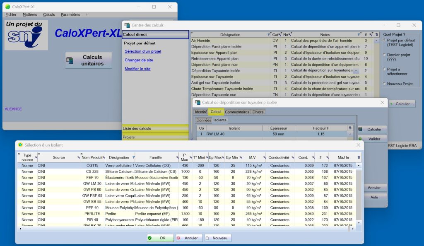Viewport: 424px width, 246px height.
Task: Open the Fichier menu
Action: (x=11, y=14)
